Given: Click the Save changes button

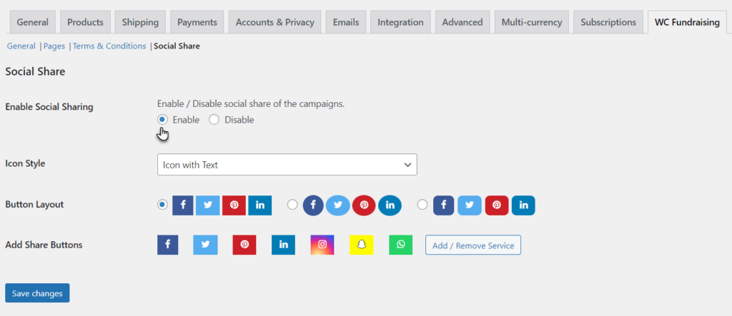Looking at the screenshot, I should click(x=37, y=293).
